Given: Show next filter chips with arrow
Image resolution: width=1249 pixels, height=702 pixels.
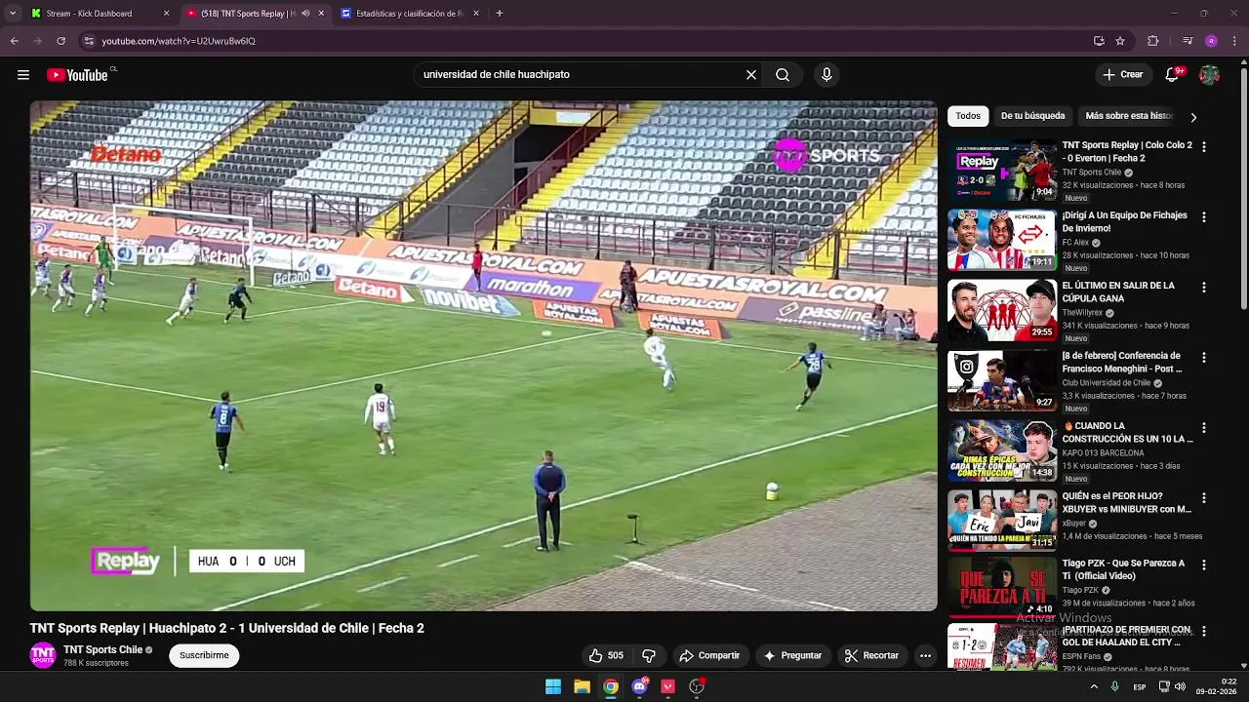Looking at the screenshot, I should click(x=1192, y=117).
